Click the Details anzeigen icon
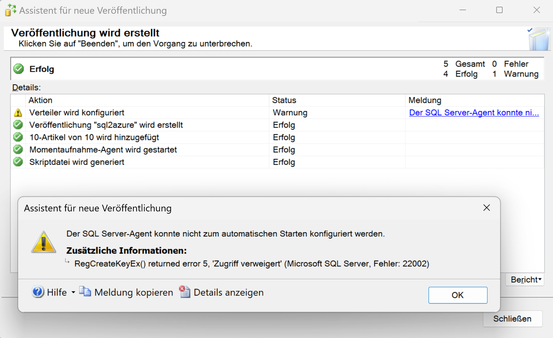553x338 pixels. click(185, 292)
